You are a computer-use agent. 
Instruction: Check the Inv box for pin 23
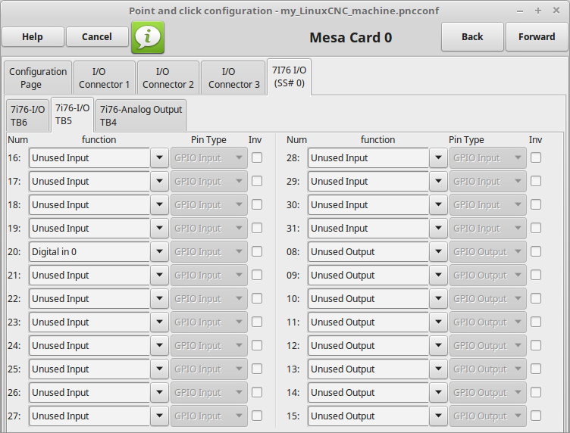(257, 322)
